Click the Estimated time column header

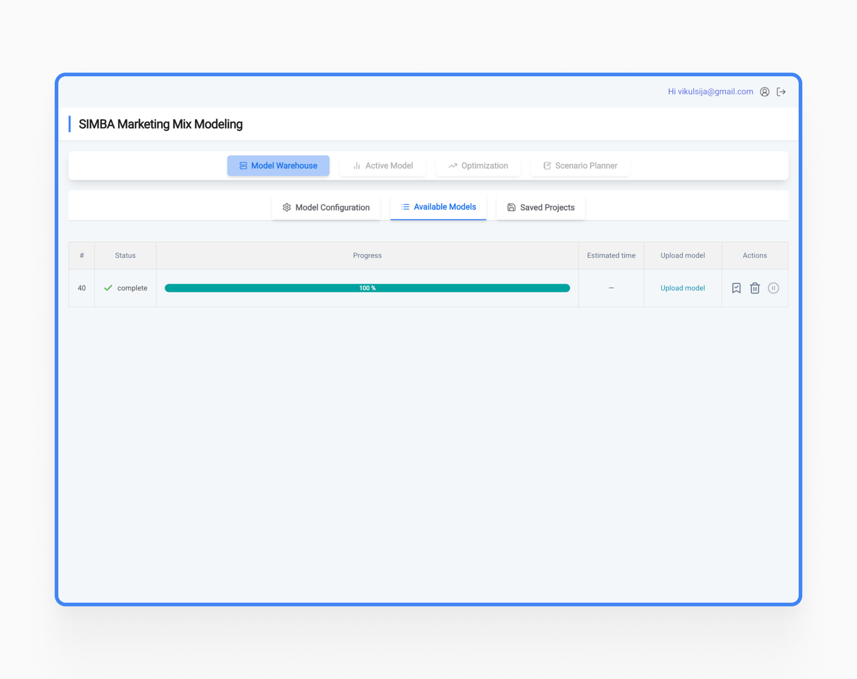(611, 256)
